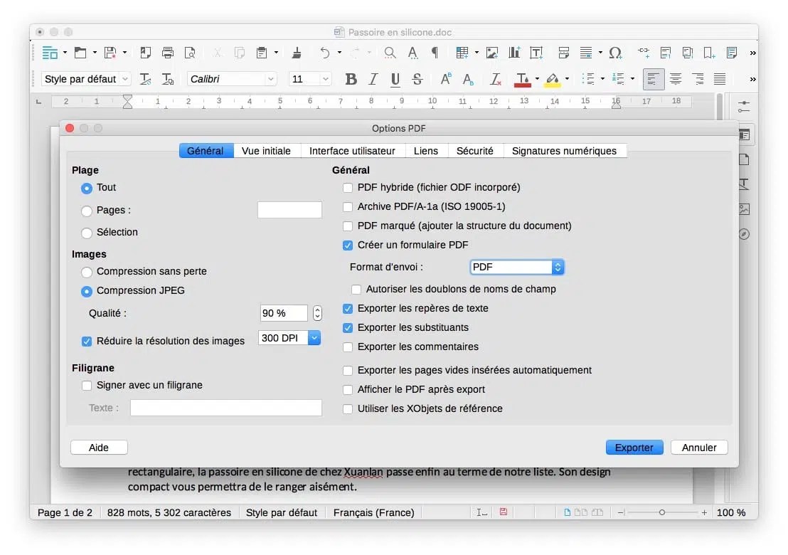This screenshot has height=555, width=788.
Task: Click the watermark Texte input field
Action: 225,407
